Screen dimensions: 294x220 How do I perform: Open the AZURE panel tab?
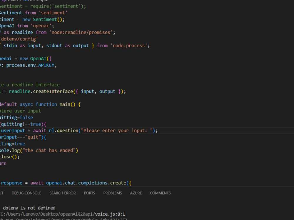136,193
